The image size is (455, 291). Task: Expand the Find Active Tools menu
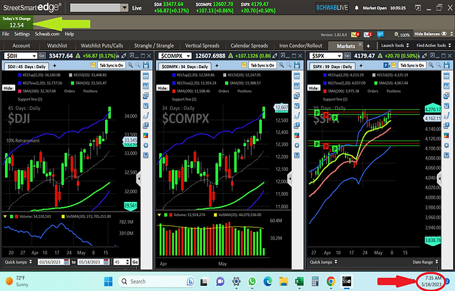(434, 45)
